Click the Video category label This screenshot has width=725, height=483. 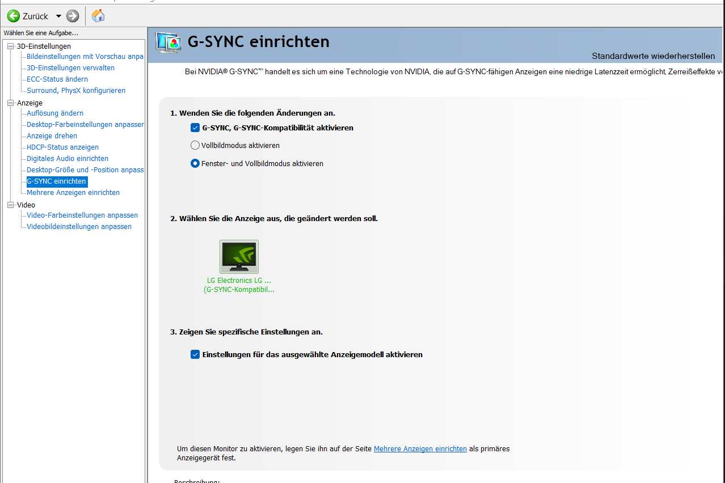pos(26,205)
